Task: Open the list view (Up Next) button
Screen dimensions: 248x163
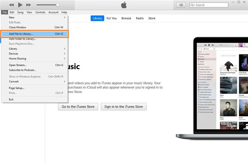Action: (181, 5)
